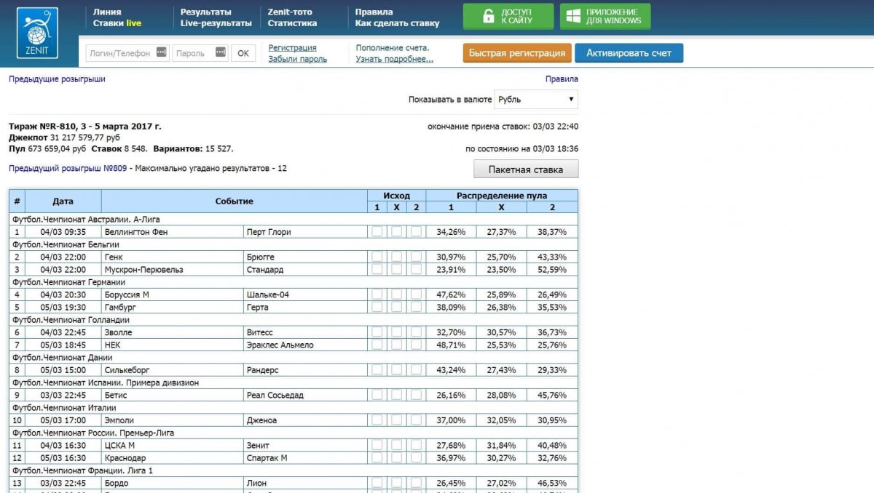
Task: Open Предыдущий розыгрыш №809 link
Action: pyautogui.click(x=68, y=169)
